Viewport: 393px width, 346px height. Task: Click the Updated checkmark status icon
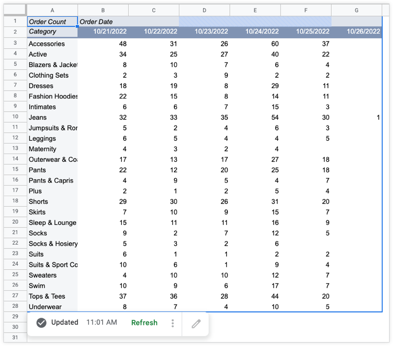coord(42,323)
